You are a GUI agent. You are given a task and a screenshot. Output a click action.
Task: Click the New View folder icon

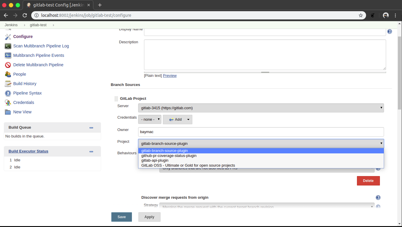[x=8, y=112]
